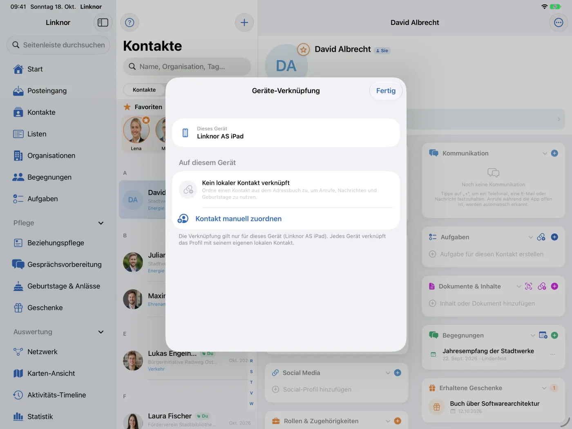Collapse the Auswertung sidebar section

101,332
